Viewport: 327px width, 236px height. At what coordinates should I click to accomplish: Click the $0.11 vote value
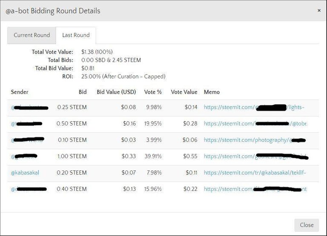[192, 173]
